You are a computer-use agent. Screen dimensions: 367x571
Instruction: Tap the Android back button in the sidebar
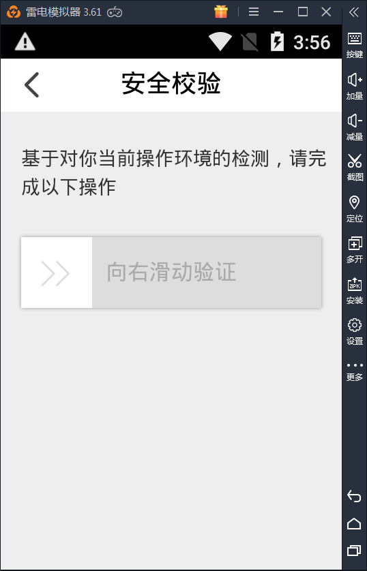(354, 496)
